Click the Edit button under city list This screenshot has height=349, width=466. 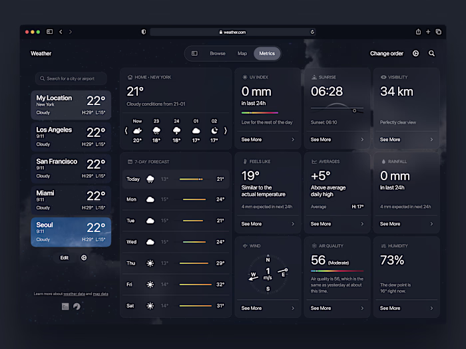(x=65, y=258)
